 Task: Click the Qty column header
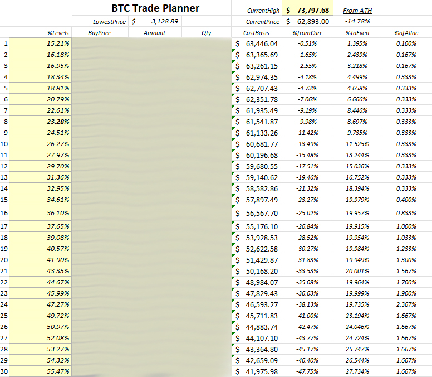(x=206, y=33)
